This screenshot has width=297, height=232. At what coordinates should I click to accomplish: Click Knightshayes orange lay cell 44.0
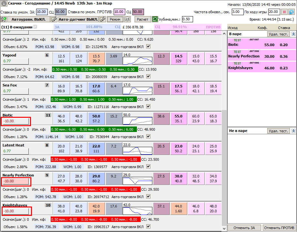179,208
